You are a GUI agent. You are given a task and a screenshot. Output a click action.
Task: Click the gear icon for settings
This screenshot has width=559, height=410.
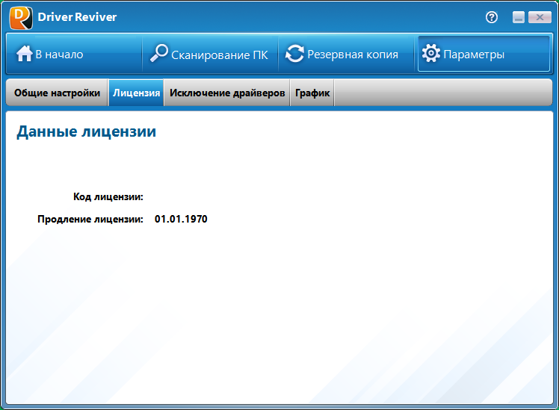(431, 54)
